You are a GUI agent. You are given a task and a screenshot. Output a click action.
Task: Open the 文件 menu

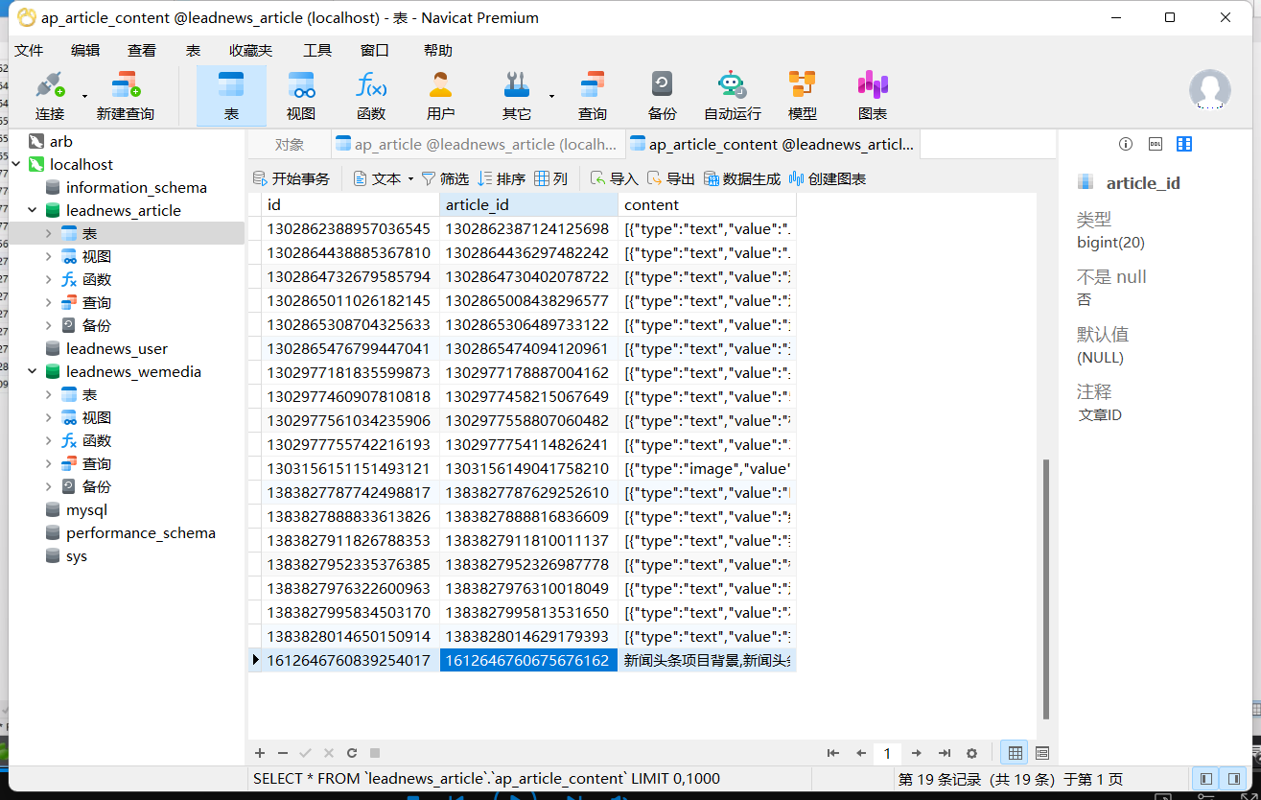29,50
